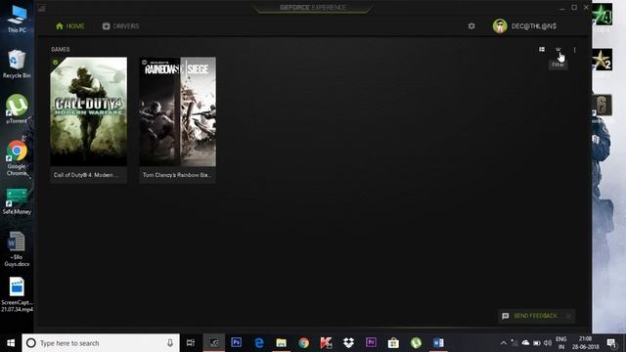Click the Send Feedback button
This screenshot has width=626, height=352.
(530, 316)
